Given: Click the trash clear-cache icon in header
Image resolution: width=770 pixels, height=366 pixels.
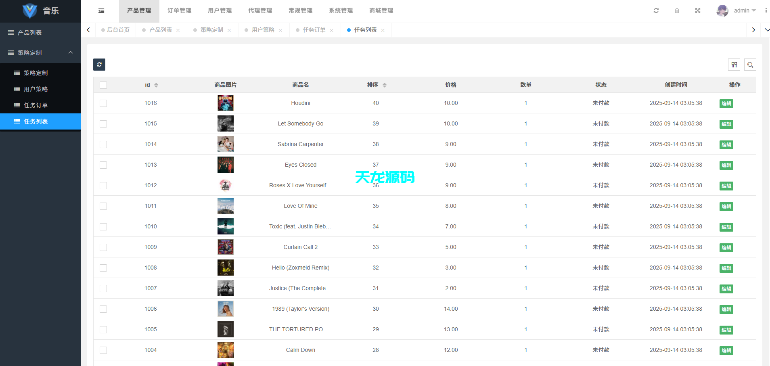Looking at the screenshot, I should point(677,10).
